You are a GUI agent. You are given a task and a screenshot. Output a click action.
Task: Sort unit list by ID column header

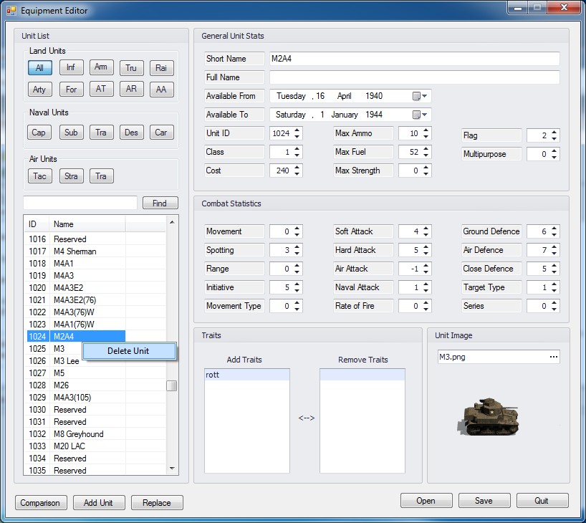coord(37,224)
